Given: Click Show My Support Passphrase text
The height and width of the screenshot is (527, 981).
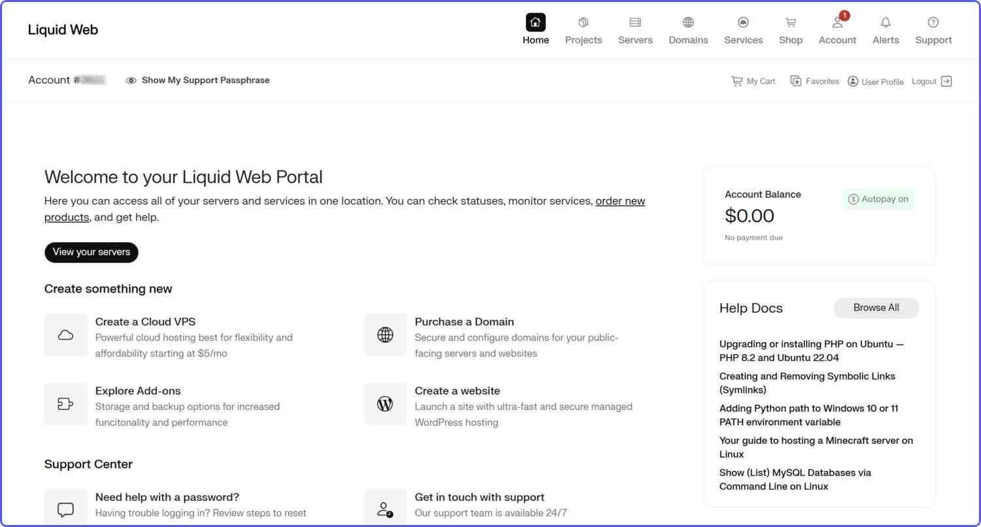Looking at the screenshot, I should click(205, 80).
